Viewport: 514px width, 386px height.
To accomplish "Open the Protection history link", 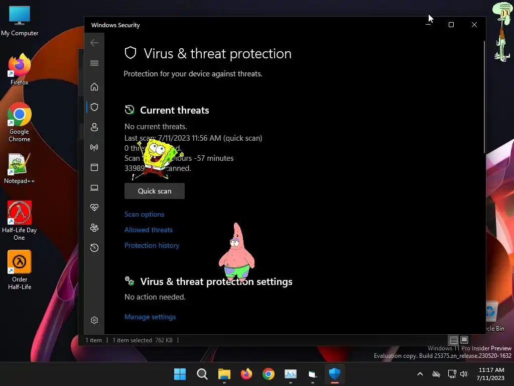I will pos(152,245).
